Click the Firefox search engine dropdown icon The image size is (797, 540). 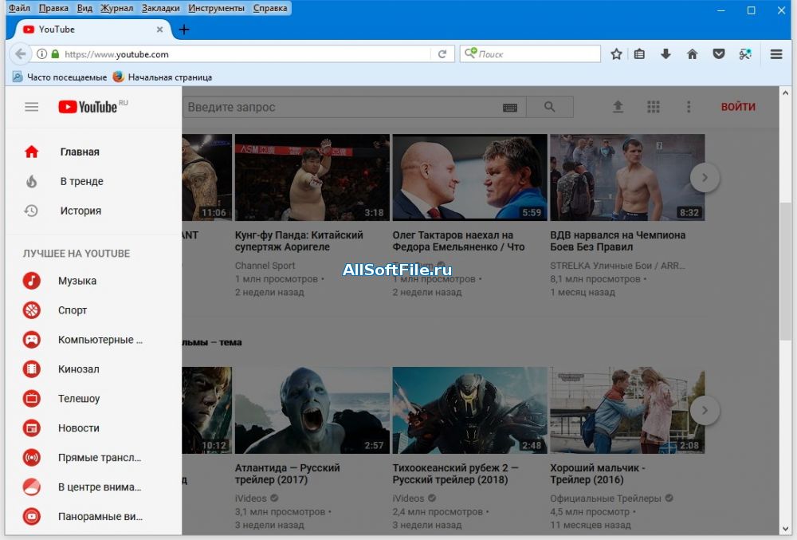tap(470, 53)
